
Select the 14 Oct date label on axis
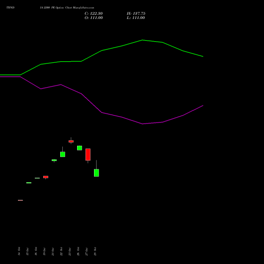coord(19,251)
